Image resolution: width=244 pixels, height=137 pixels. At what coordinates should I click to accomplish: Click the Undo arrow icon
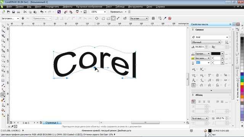click(x=42, y=12)
